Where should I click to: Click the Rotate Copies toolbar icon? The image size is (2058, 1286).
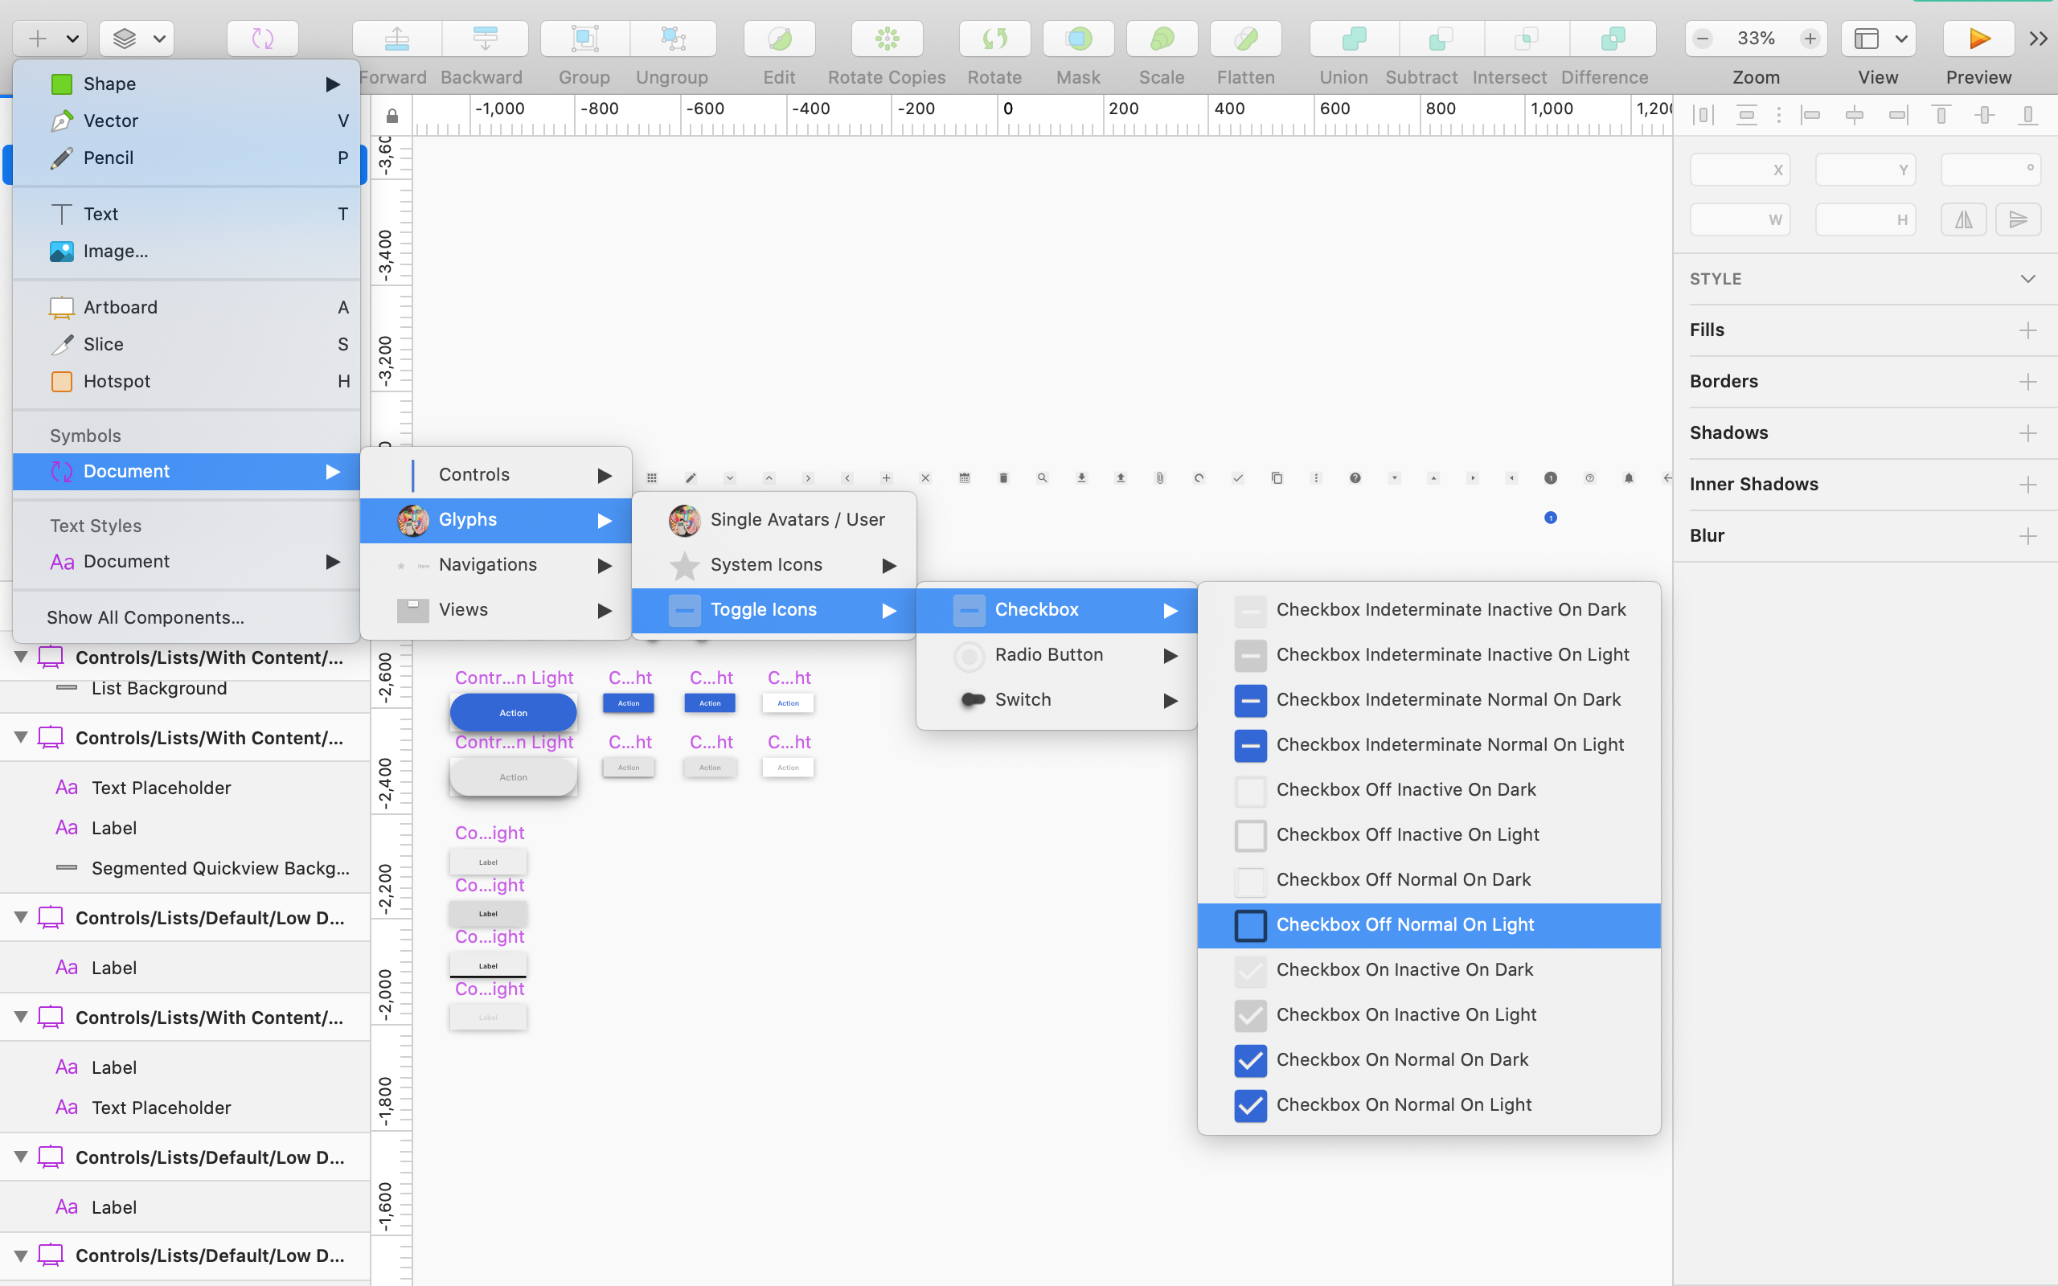tap(886, 39)
